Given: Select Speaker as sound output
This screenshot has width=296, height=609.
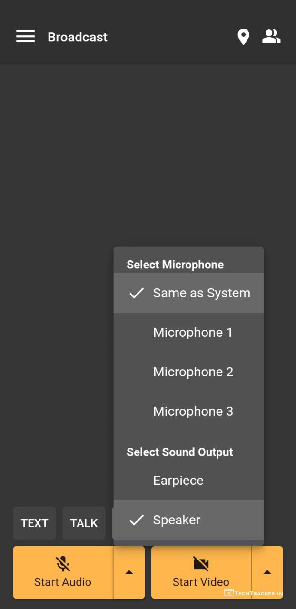Looking at the screenshot, I should point(177,520).
